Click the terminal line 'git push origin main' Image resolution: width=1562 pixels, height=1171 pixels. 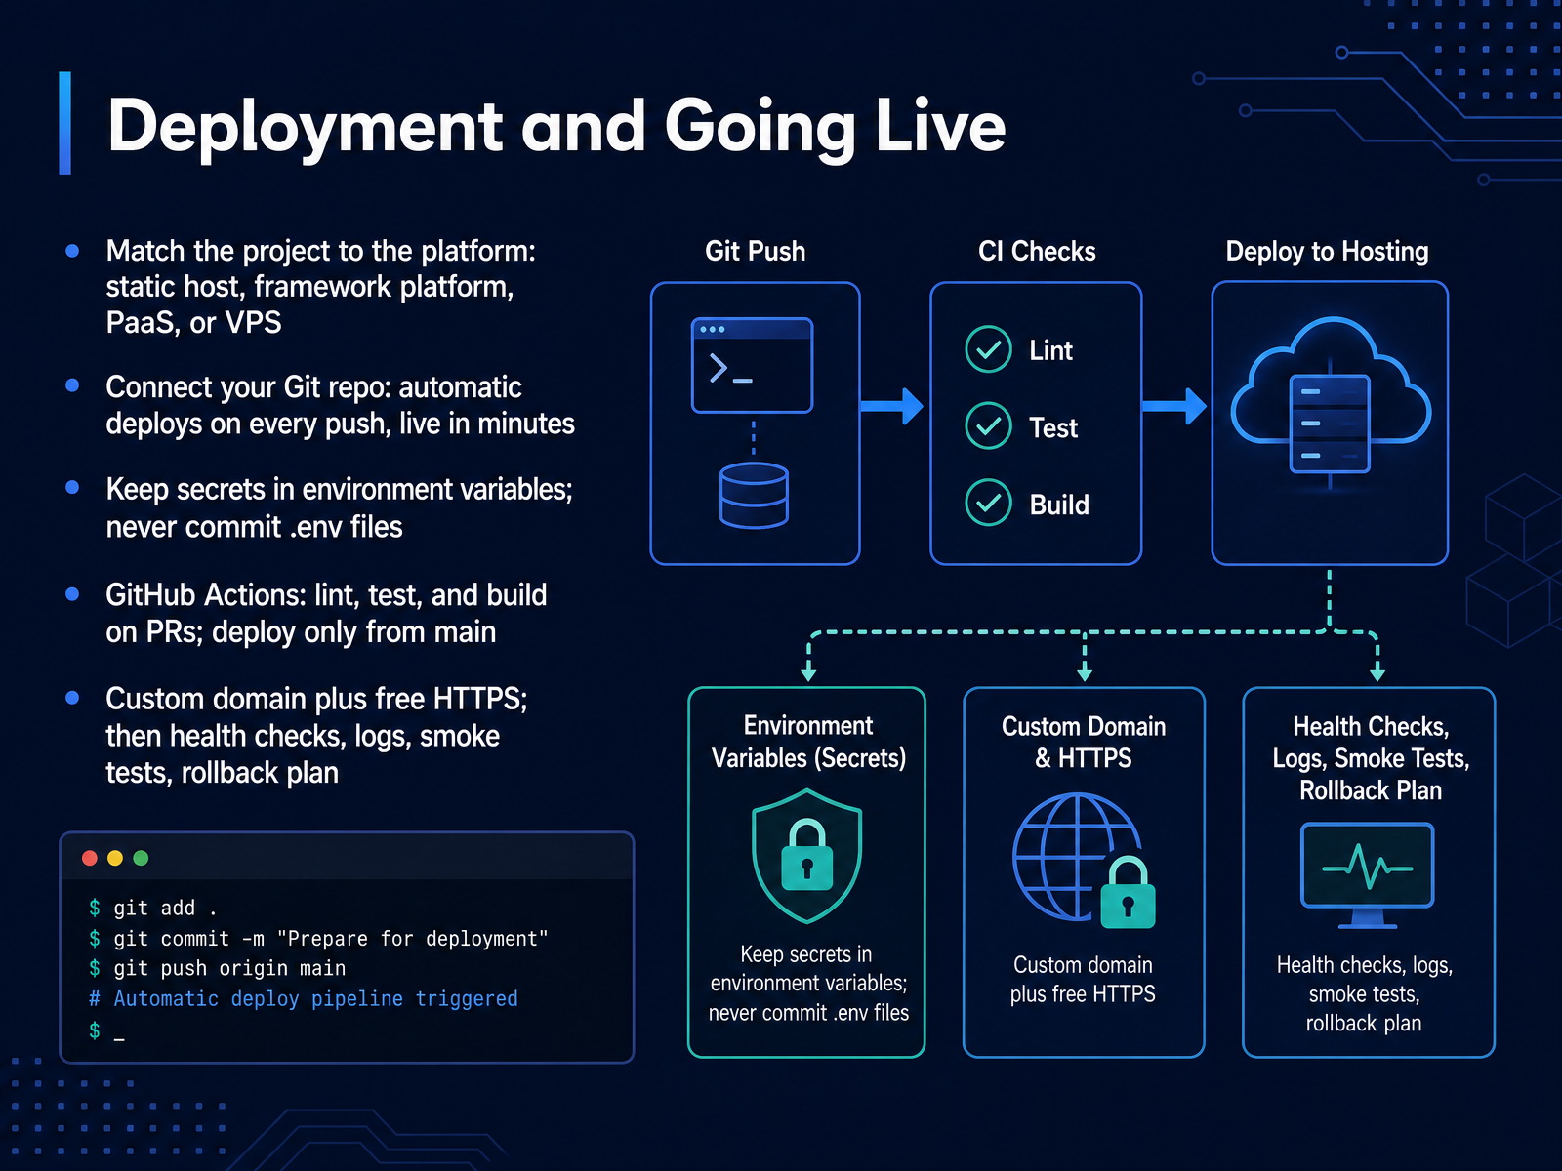click(x=217, y=968)
